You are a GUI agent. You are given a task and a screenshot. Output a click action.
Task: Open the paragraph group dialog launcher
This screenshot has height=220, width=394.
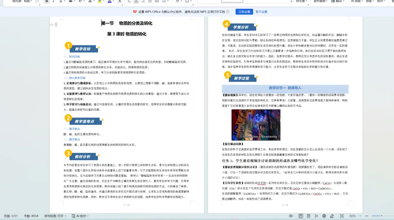click(x=193, y=4)
